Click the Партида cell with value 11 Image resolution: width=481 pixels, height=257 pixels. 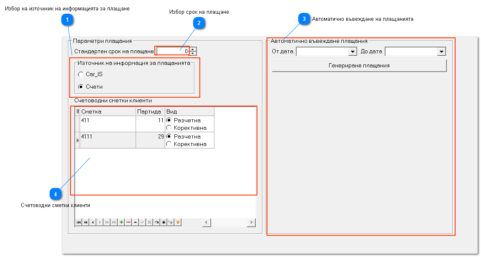pyautogui.click(x=150, y=124)
